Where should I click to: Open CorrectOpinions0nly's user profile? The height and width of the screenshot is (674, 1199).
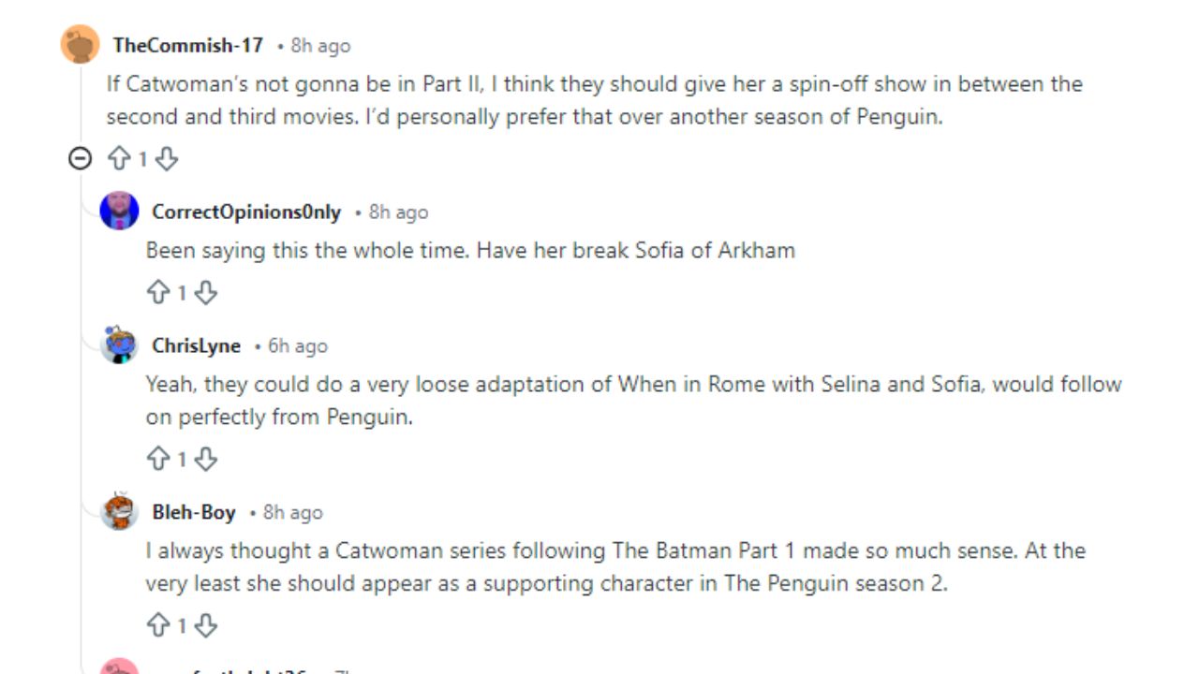(x=245, y=212)
